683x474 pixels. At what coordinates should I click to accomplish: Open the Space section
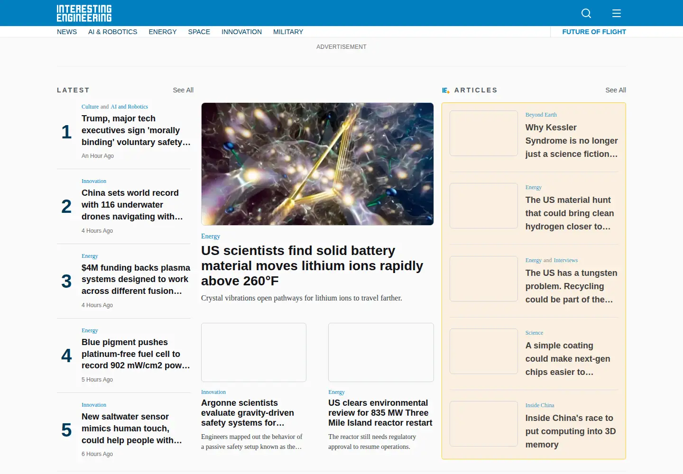199,32
